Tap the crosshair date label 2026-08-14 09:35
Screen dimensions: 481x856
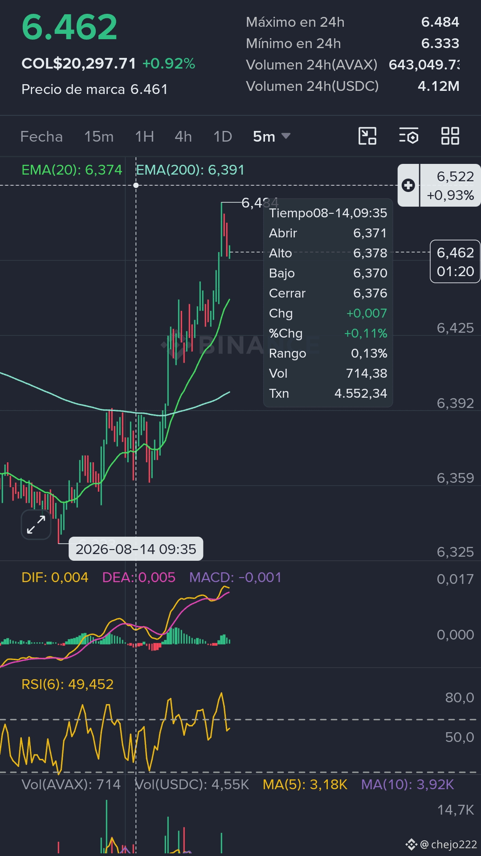[x=136, y=549]
